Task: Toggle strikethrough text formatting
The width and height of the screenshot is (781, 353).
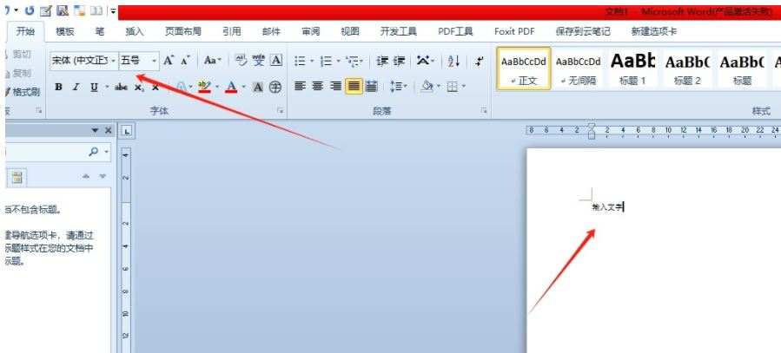Action: pos(121,87)
